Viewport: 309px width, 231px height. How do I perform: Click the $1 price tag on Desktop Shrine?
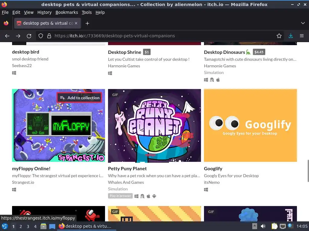tap(147, 52)
